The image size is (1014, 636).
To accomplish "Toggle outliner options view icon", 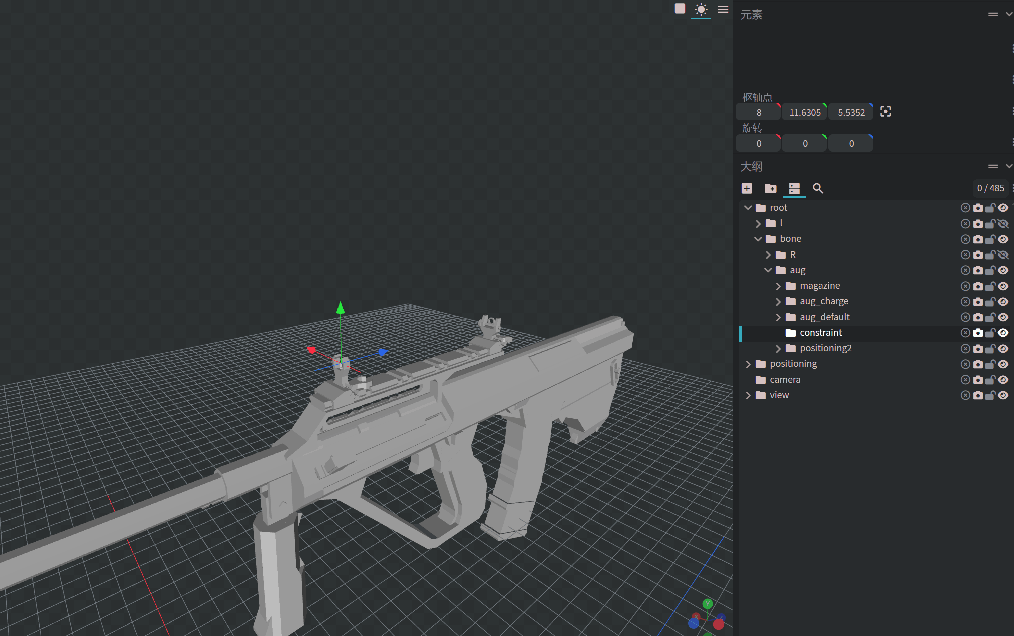I will [794, 188].
